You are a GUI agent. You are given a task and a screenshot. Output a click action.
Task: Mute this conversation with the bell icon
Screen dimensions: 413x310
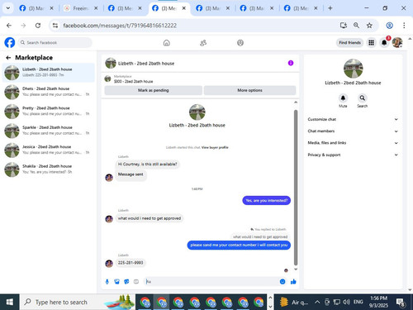(343, 98)
